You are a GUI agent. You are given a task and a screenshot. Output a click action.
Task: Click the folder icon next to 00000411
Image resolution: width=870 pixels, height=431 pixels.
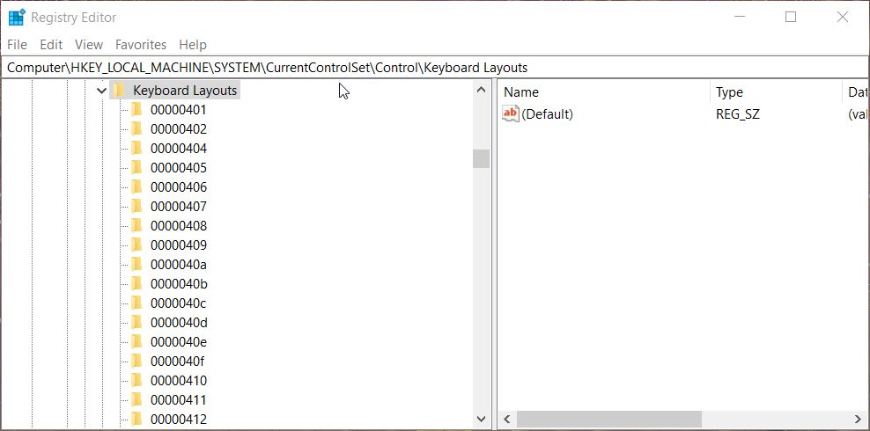tap(136, 400)
